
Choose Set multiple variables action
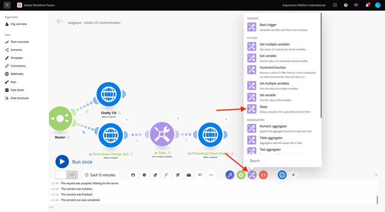click(x=282, y=86)
